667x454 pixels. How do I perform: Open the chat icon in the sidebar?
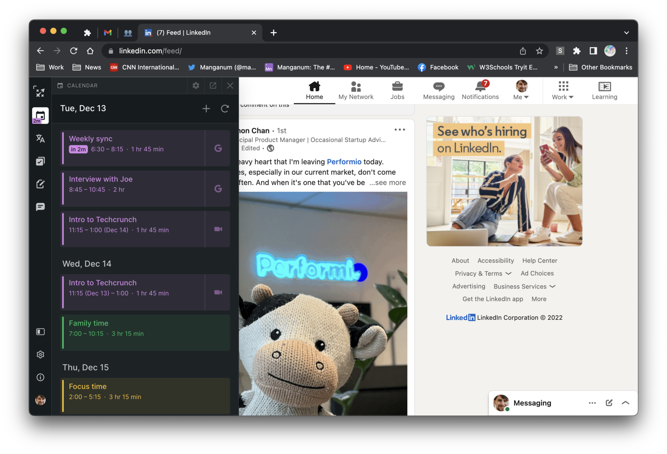40,206
